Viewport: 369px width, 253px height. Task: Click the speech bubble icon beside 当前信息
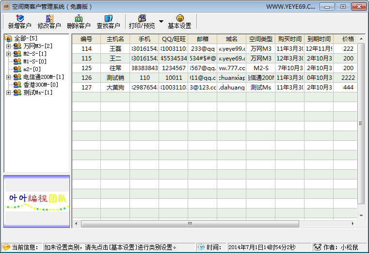tap(6, 247)
